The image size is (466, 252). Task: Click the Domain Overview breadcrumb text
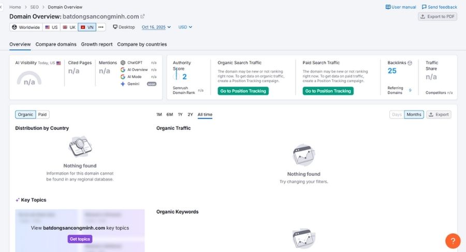pyautogui.click(x=65, y=7)
